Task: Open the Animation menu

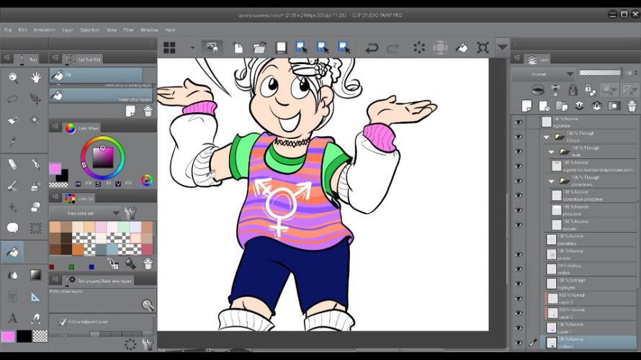Action: 44,30
